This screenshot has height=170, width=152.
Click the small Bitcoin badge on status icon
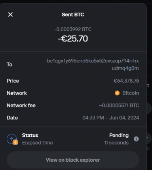(15, 142)
